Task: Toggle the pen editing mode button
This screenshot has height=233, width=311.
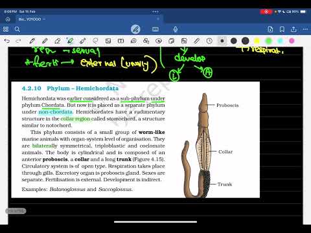Action: pos(135,29)
